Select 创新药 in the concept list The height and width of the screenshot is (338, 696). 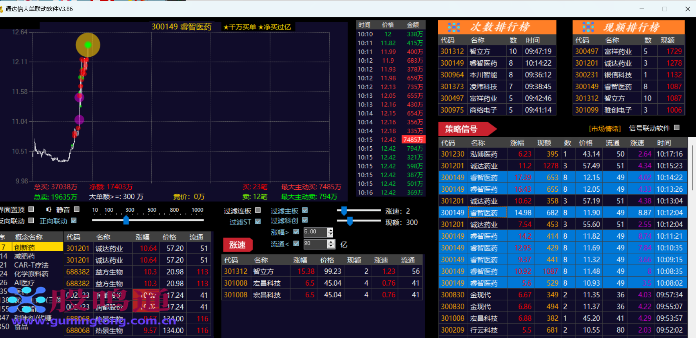click(x=31, y=247)
